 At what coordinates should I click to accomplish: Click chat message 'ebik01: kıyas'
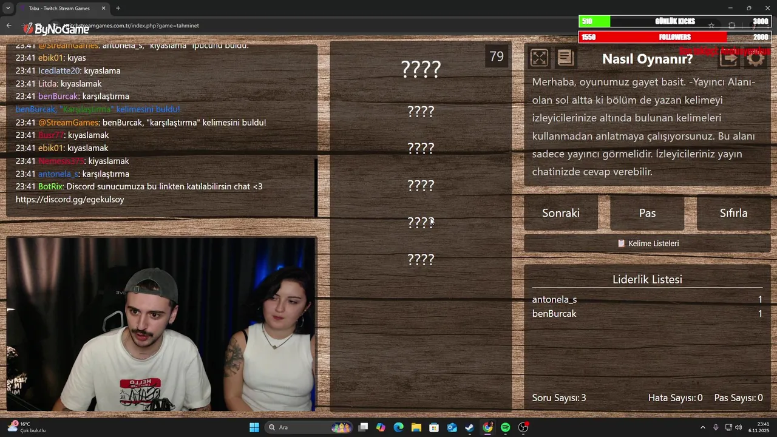51,58
